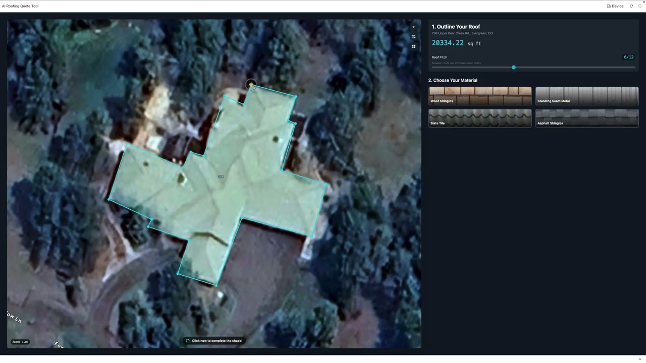Click the back arrow icon on map
This screenshot has width=646, height=363.
[413, 27]
